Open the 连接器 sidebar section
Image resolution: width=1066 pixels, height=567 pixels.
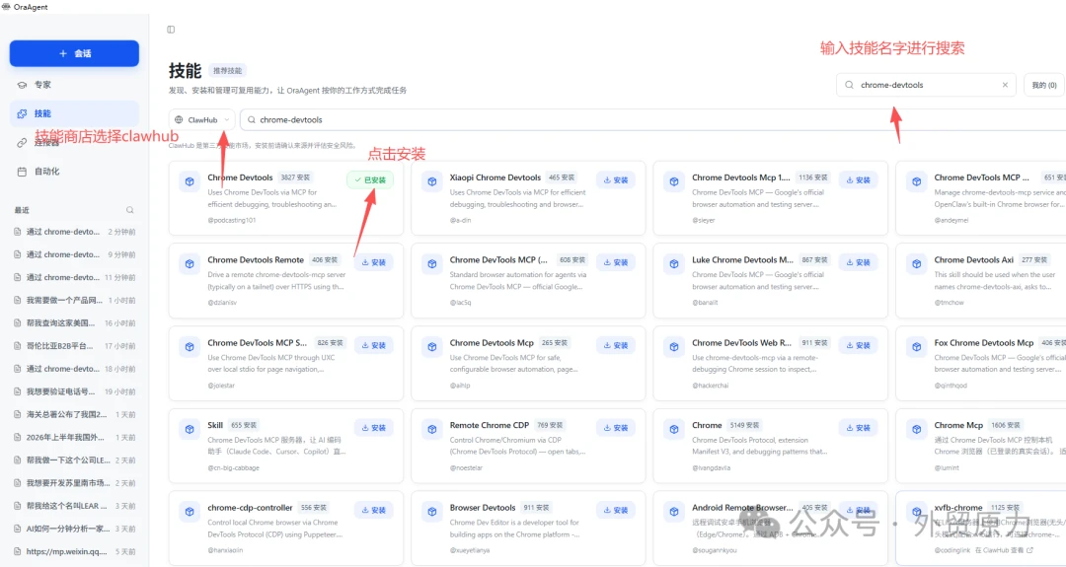pyautogui.click(x=74, y=143)
